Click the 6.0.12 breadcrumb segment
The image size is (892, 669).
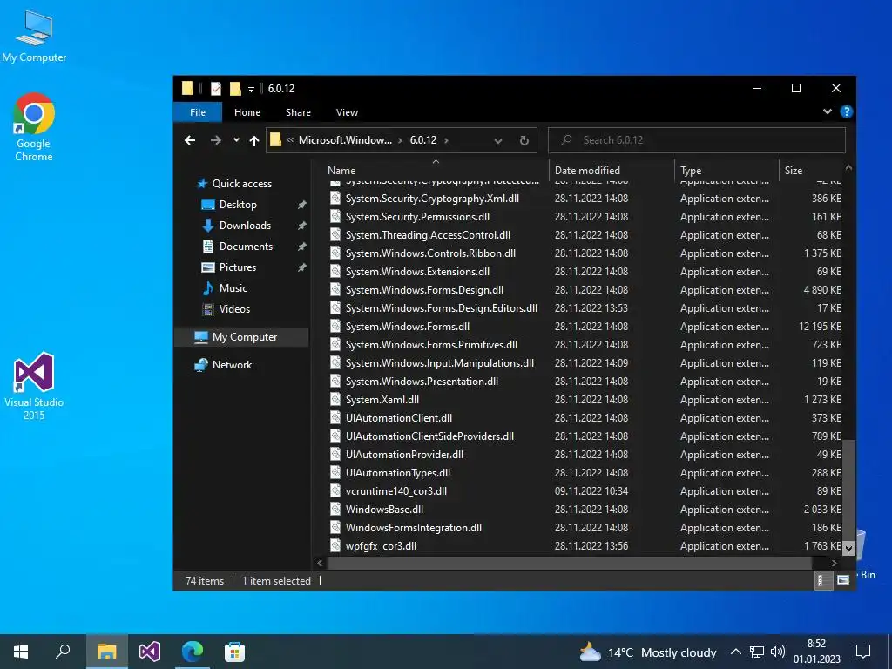tap(423, 140)
